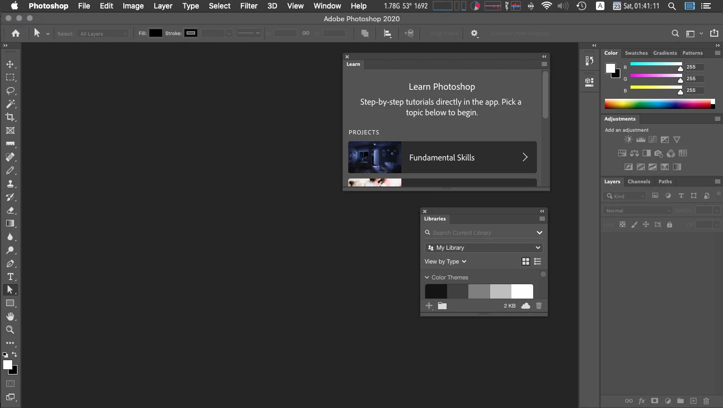The image size is (723, 408).
Task: Add a Color Balance adjustment
Action: tap(634, 154)
